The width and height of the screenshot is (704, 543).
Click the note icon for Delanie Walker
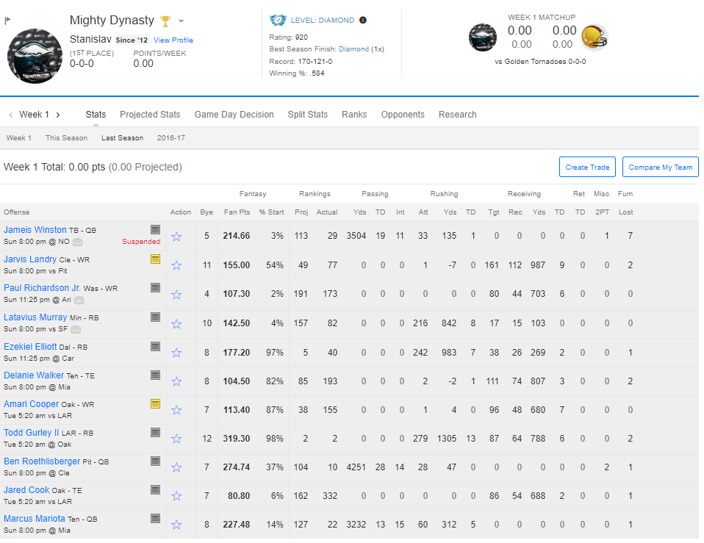(155, 375)
